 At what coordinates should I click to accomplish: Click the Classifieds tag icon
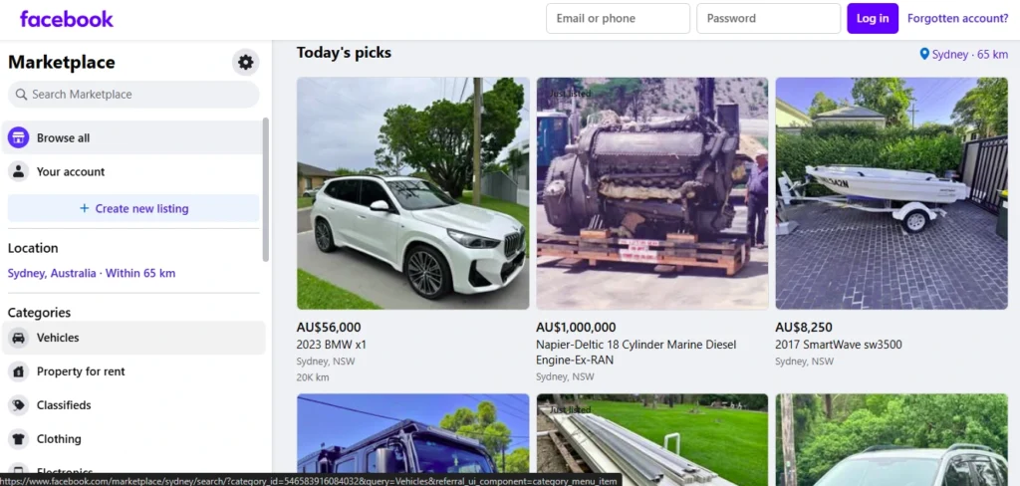pos(18,405)
